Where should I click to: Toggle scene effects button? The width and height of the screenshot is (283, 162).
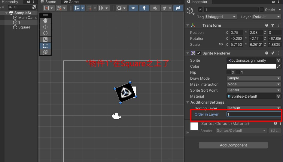(164, 8)
